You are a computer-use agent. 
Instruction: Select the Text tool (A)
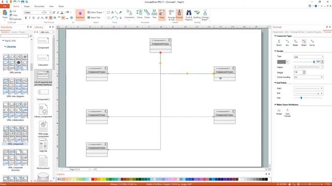[x=113, y=12]
